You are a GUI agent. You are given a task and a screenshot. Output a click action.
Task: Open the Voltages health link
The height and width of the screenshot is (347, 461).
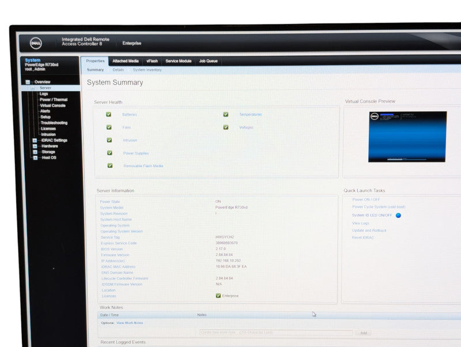[246, 127]
